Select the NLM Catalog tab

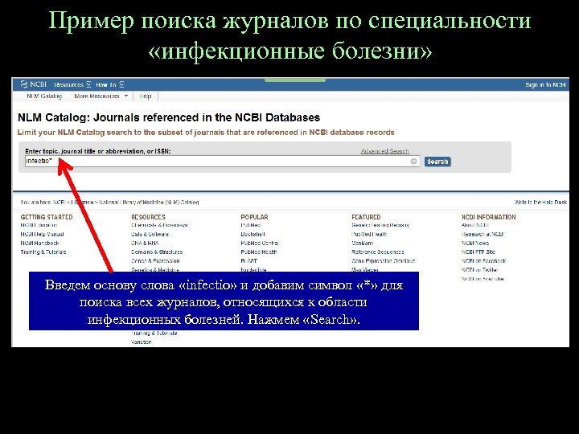pos(44,96)
